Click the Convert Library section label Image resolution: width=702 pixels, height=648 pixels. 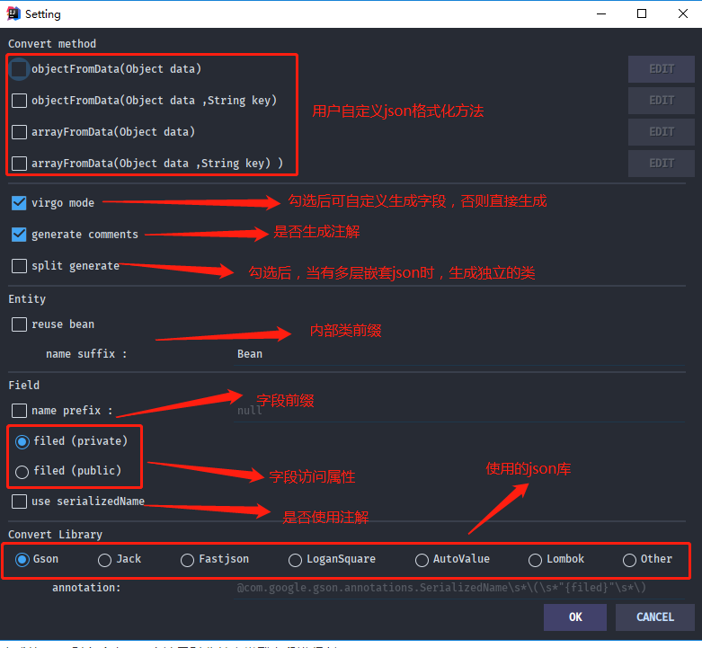(55, 535)
